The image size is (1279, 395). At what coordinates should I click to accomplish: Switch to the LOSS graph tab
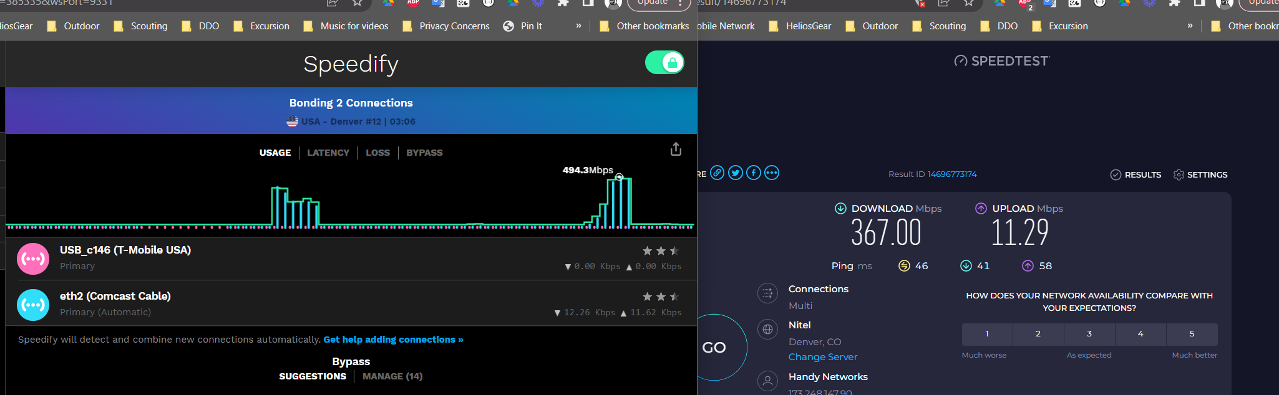point(377,153)
